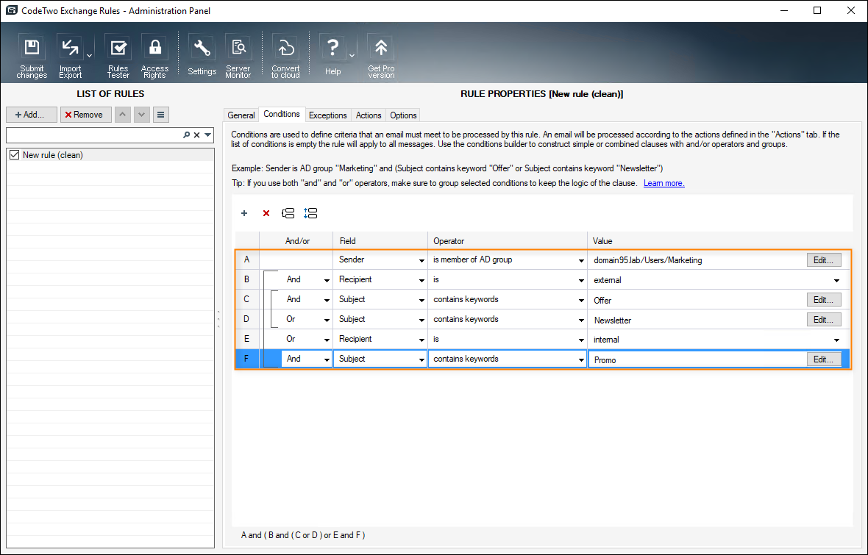
Task: Click the Field column header
Action: tap(380, 240)
